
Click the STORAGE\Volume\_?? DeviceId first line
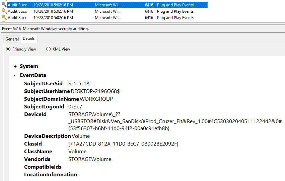94,114
